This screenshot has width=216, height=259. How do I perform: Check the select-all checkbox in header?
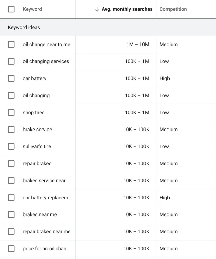click(x=11, y=9)
